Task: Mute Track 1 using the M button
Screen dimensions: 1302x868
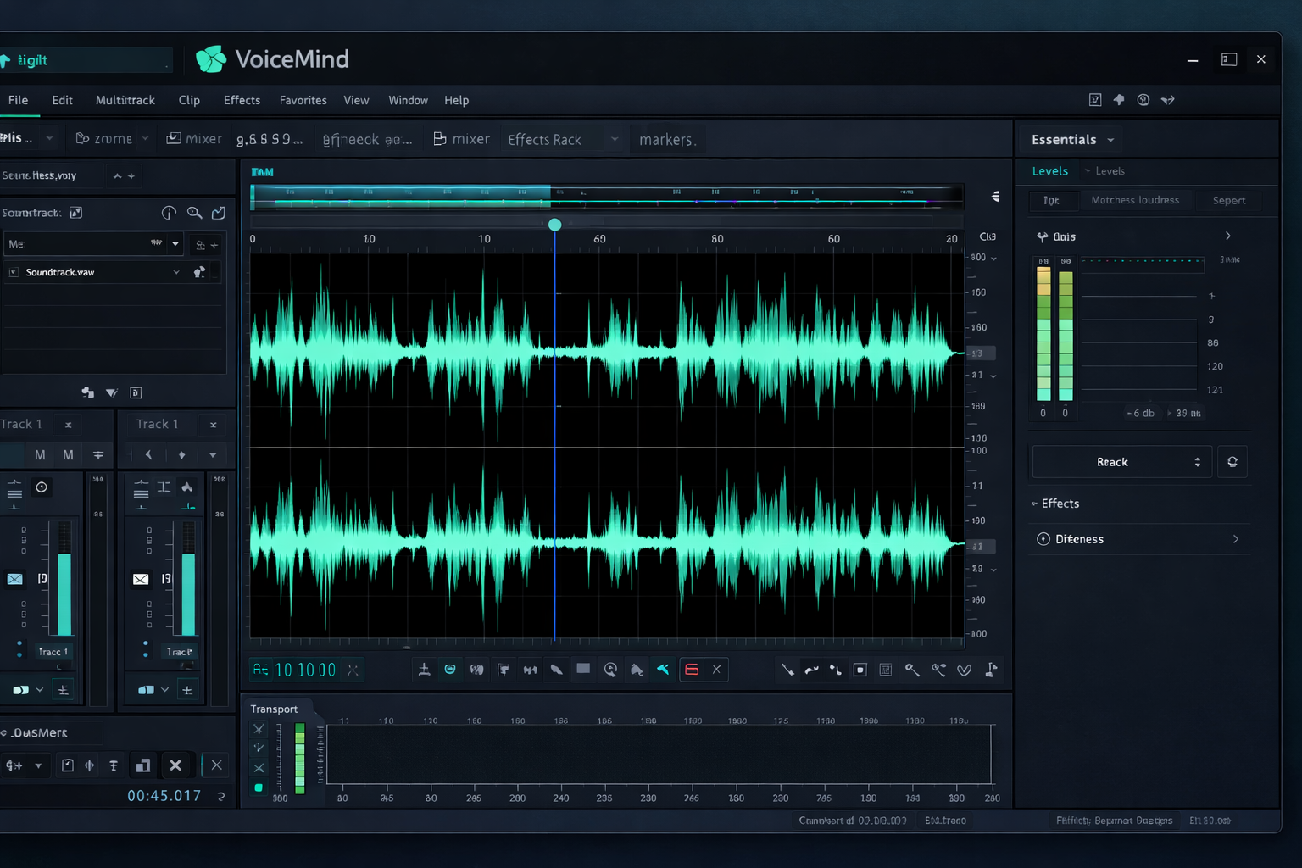Action: click(39, 454)
